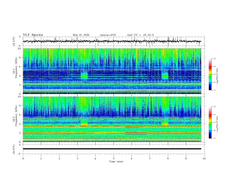Click the time axis tick label '3'
This screenshot has width=230, height=178.
(77, 159)
